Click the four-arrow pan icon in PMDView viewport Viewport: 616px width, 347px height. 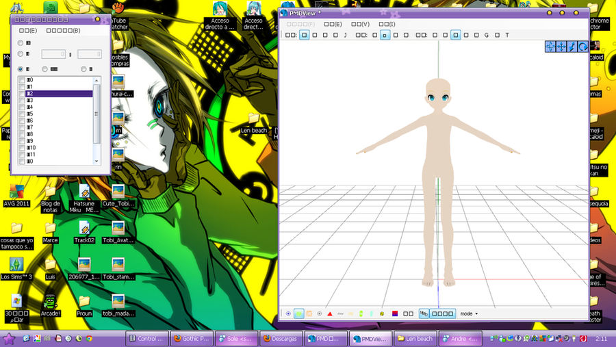(561, 47)
